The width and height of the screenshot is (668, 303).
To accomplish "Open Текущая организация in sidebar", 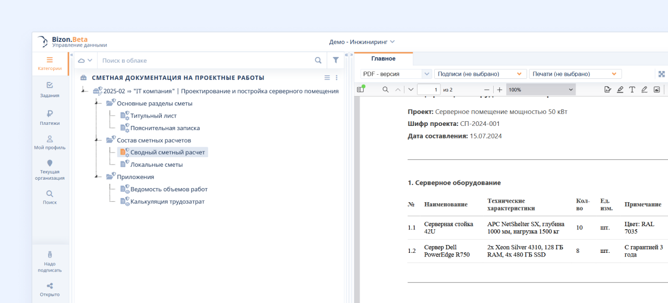I will tap(50, 170).
